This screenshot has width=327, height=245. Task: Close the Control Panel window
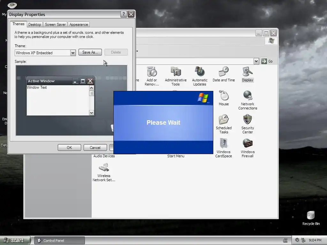273,33
